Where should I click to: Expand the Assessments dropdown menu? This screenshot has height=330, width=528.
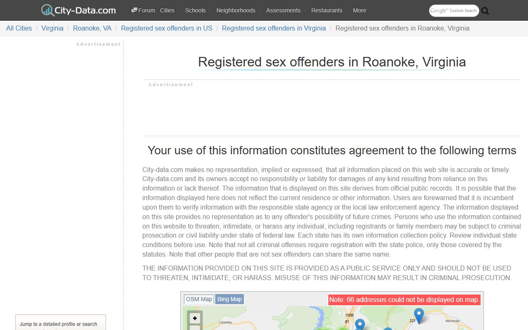pyautogui.click(x=285, y=10)
